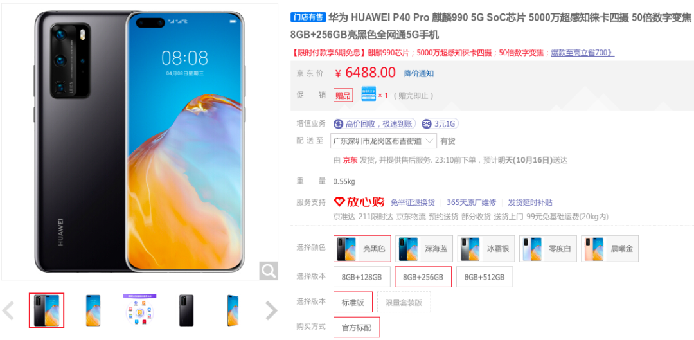Open the 爆款至高立省700 promotion link
This screenshot has height=340, width=694.
(582, 53)
